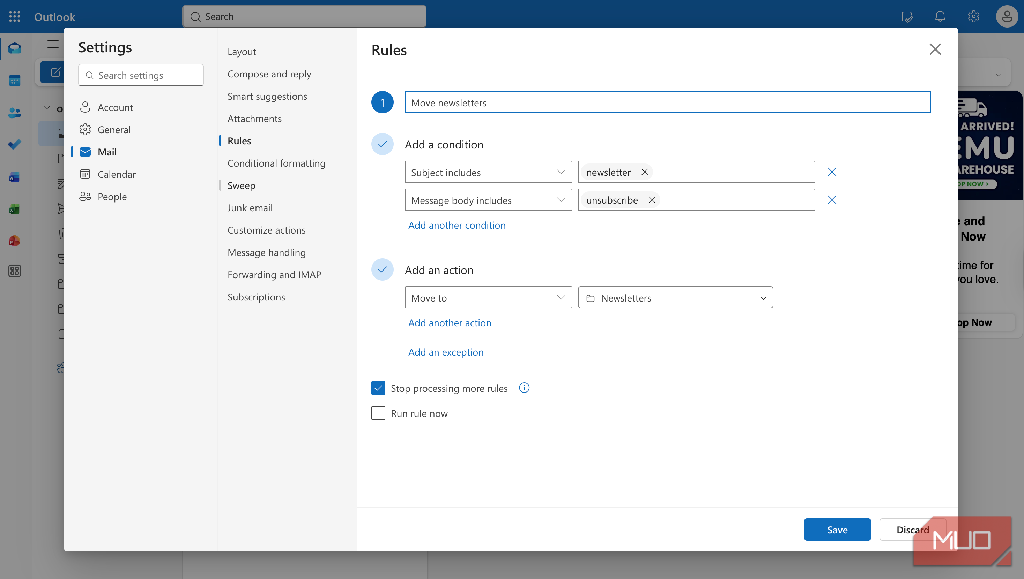The height and width of the screenshot is (579, 1024).
Task: Open Smart suggestions settings
Action: click(x=267, y=96)
